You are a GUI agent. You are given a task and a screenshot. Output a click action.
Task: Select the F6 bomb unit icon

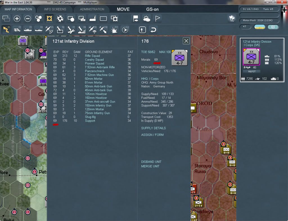[x=60, y=30]
